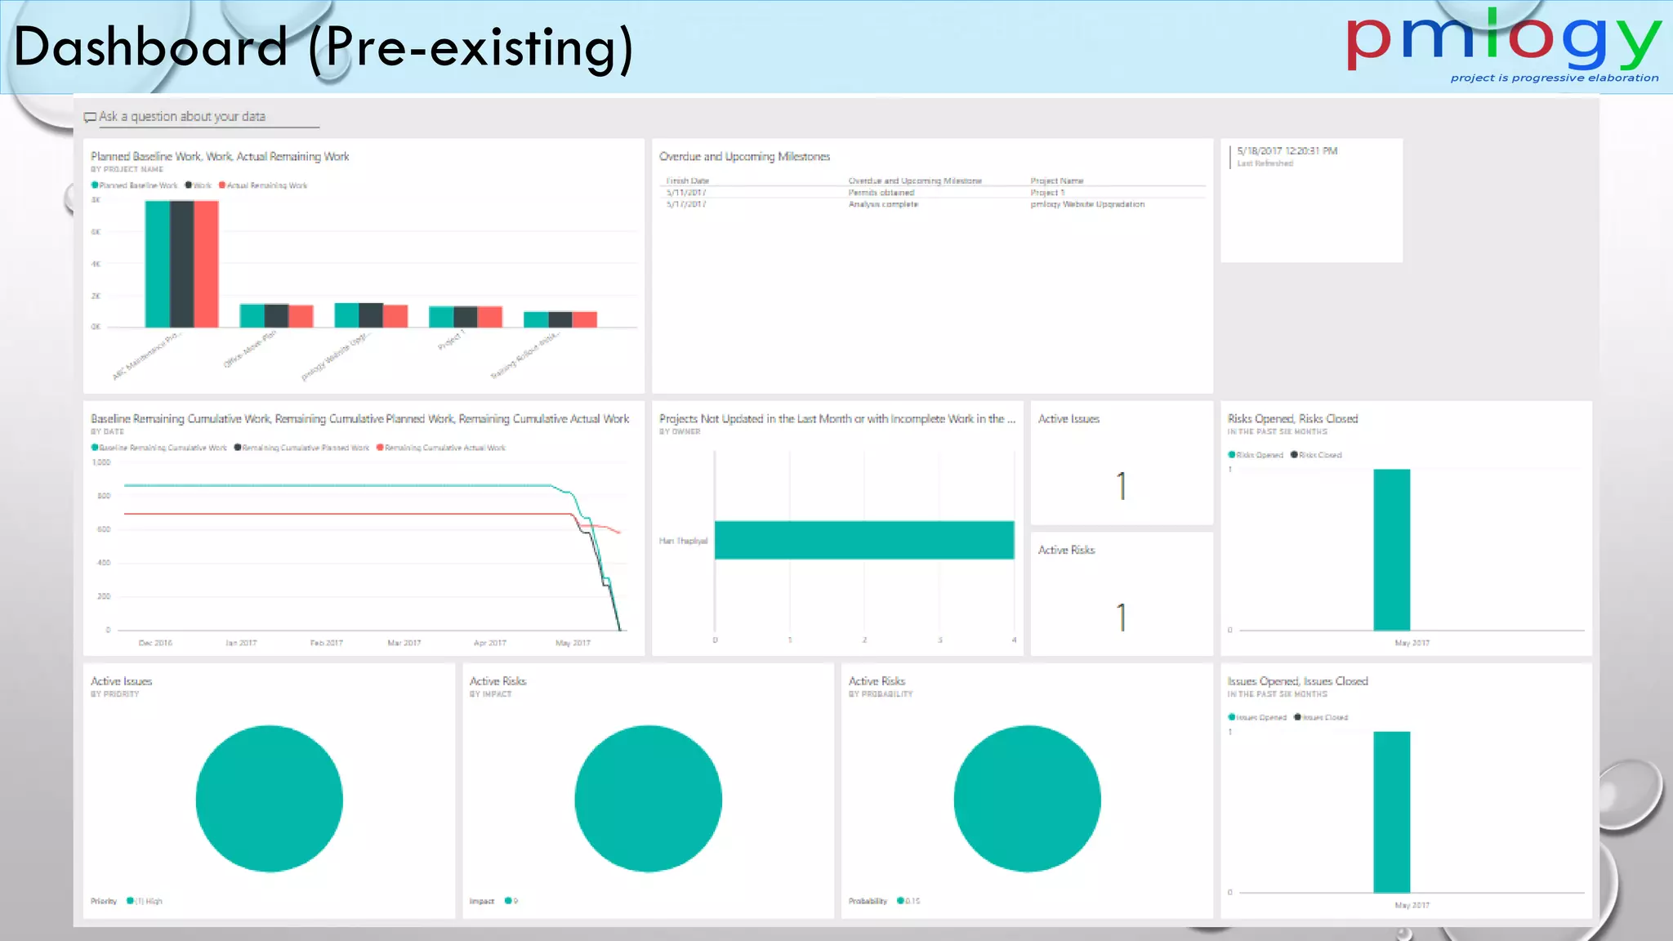Click the 'Dec 2016' axis label
The image size is (1673, 941).
[x=155, y=643]
